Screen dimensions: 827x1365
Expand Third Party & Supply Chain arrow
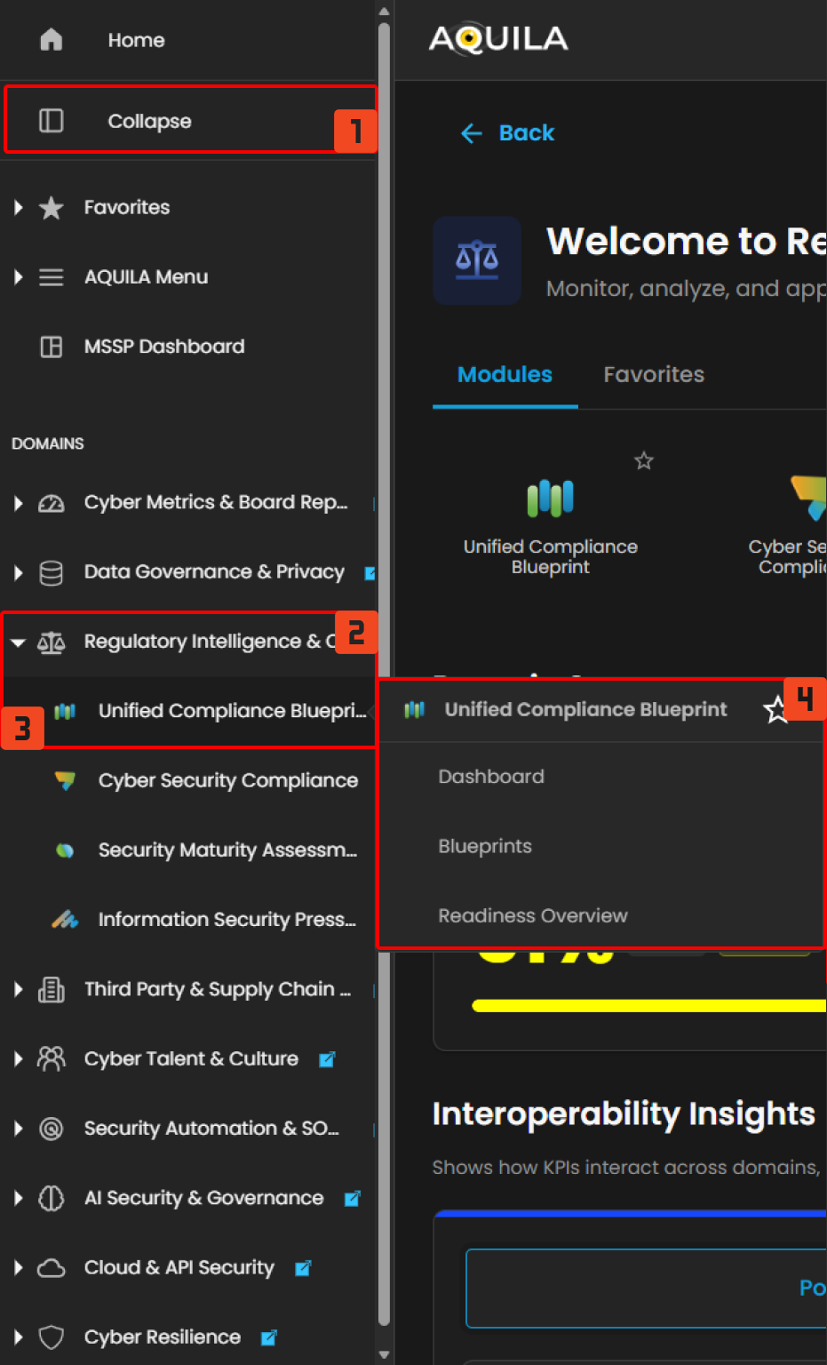pos(18,989)
